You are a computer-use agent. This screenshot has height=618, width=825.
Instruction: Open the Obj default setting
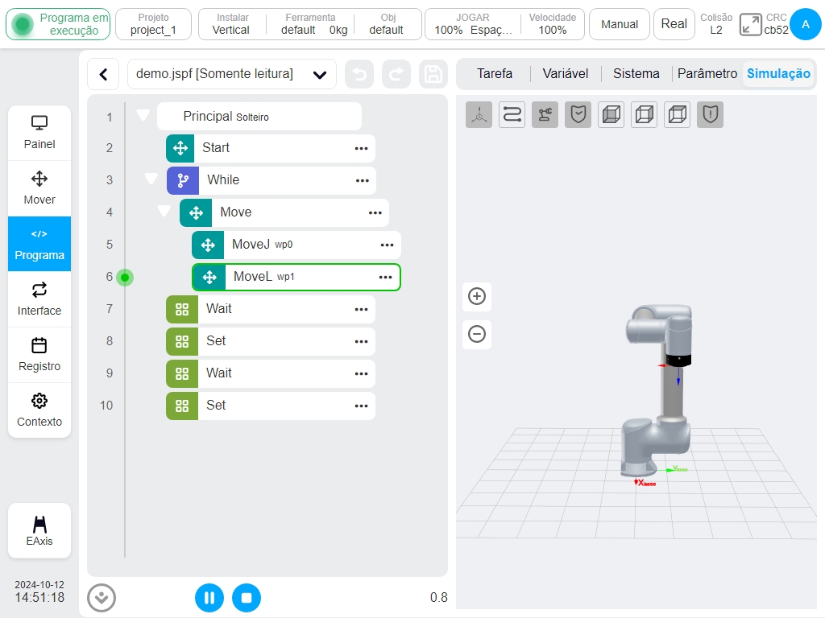(x=388, y=24)
